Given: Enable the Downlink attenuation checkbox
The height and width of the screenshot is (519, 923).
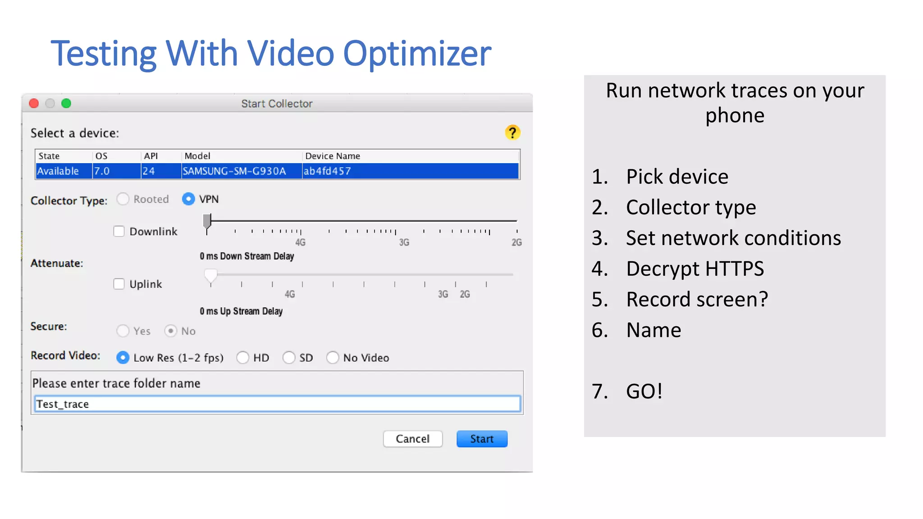Looking at the screenshot, I should (x=119, y=232).
